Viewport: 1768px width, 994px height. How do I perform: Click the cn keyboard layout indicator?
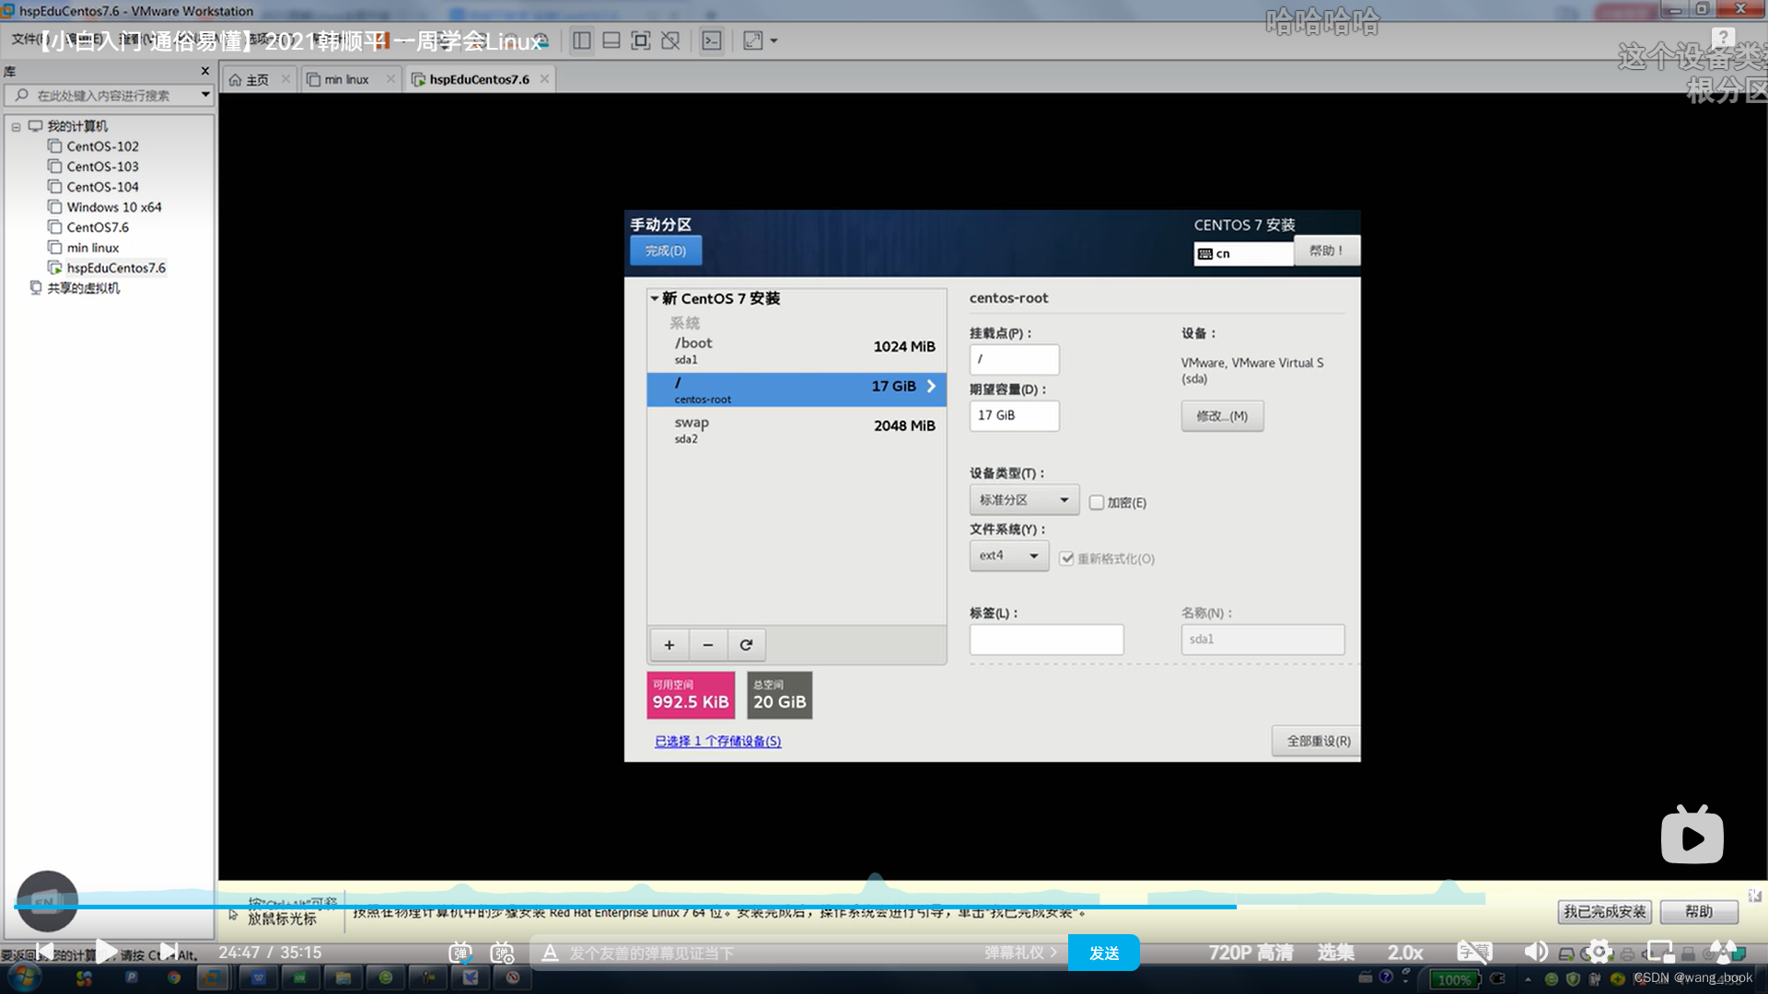pos(1243,253)
